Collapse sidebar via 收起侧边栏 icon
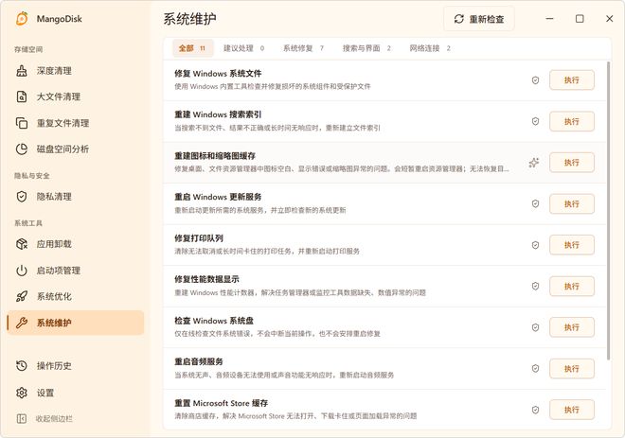Image resolution: width=625 pixels, height=438 pixels. (x=22, y=418)
